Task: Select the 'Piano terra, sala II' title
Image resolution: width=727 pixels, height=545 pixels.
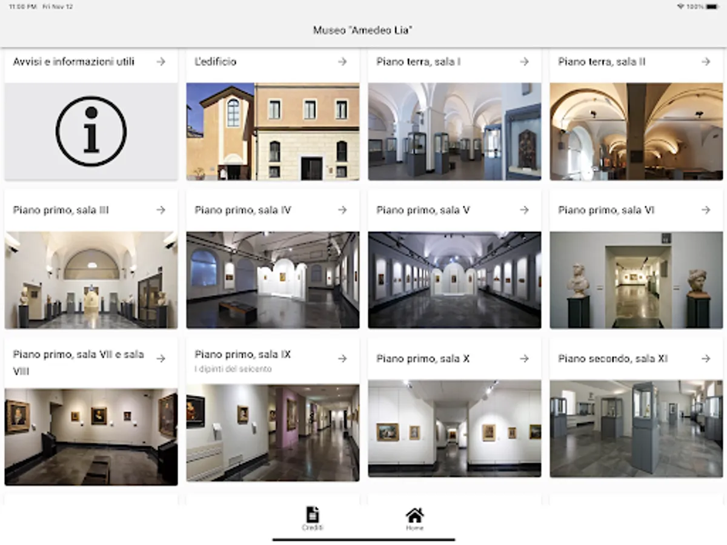Action: [x=602, y=61]
